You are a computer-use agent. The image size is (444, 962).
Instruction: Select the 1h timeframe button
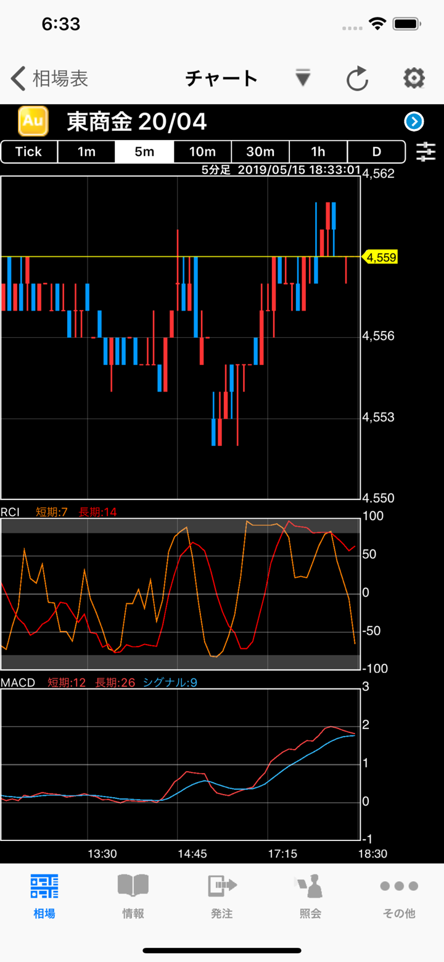click(x=318, y=152)
